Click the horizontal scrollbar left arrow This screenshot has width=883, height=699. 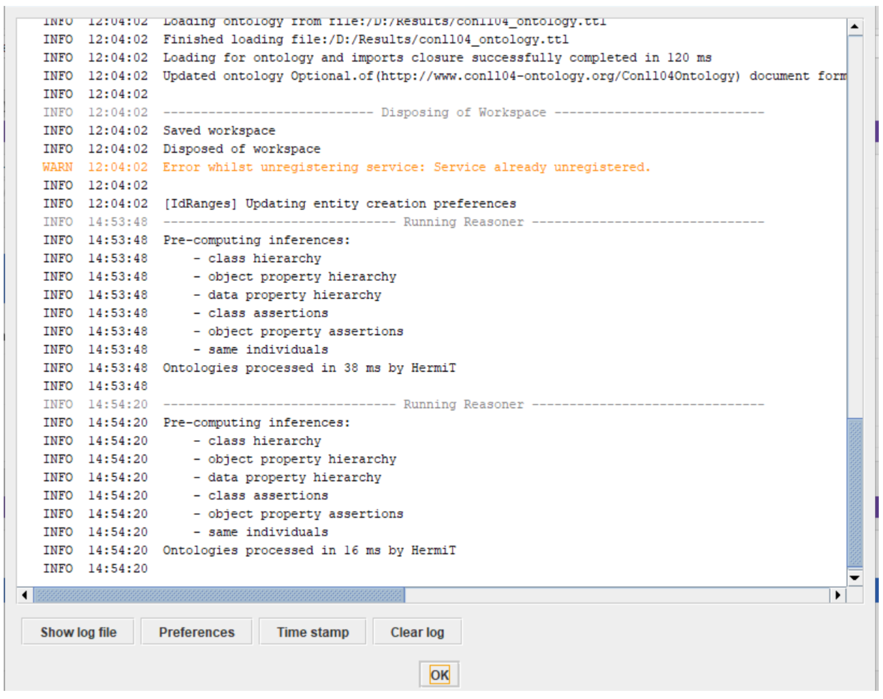[x=25, y=595]
